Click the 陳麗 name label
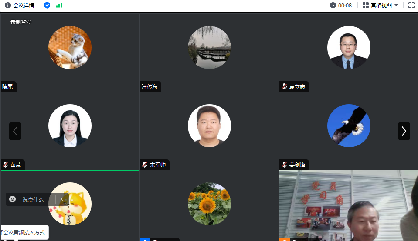418x241 pixels. (x=7, y=86)
